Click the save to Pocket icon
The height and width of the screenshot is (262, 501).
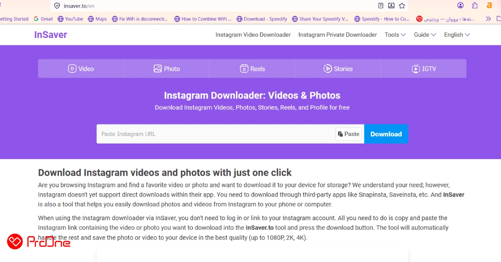[x=391, y=6]
